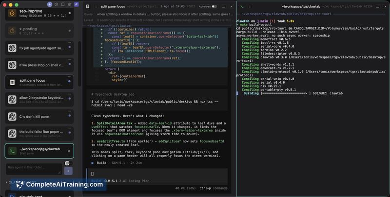The image size is (390, 197).
Task: Click the ~/workspace/tgs/clawtab shell pane title
Action: [x=301, y=7]
